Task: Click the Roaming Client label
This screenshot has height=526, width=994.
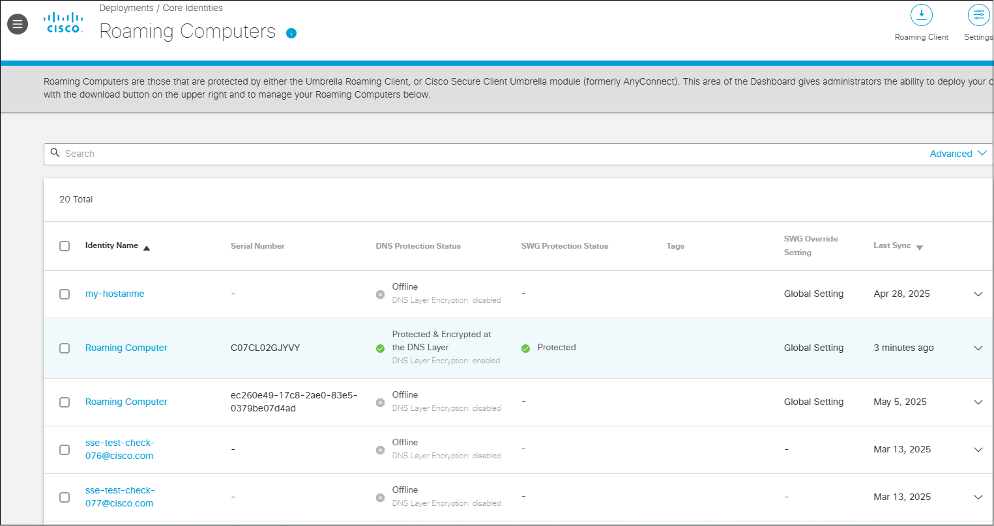Action: point(922,37)
